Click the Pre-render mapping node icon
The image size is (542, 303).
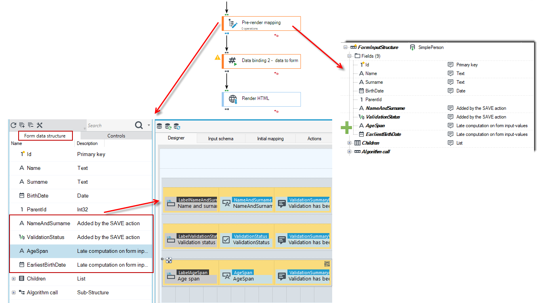point(233,23)
